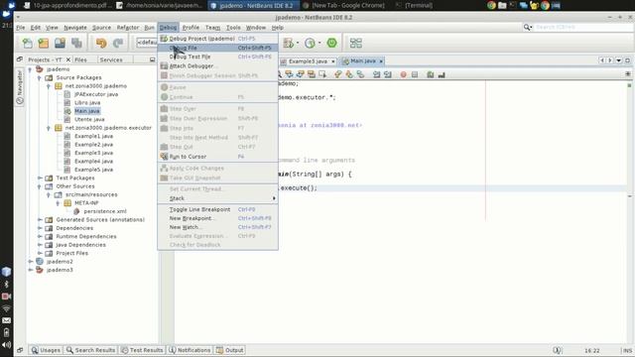The image size is (635, 357).
Task: Collapse the Source Packages node
Action: pos(40,77)
